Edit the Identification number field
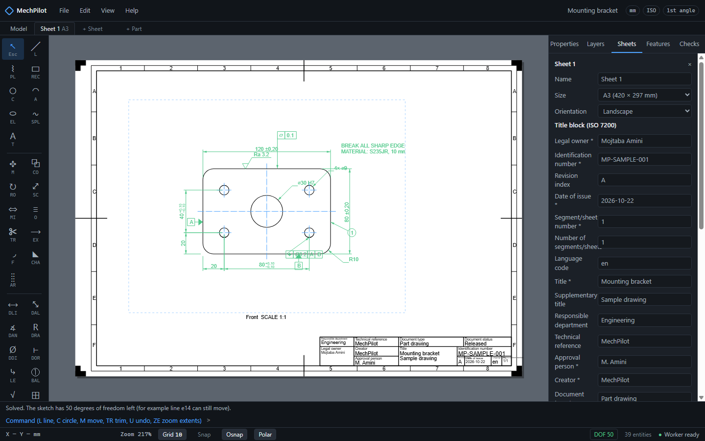705x441 pixels. pyautogui.click(x=645, y=159)
